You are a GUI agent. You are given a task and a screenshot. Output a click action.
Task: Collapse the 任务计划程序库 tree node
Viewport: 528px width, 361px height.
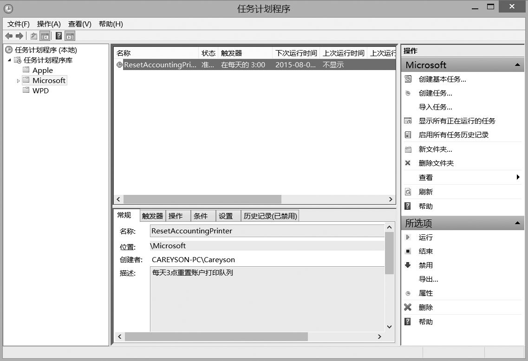10,60
